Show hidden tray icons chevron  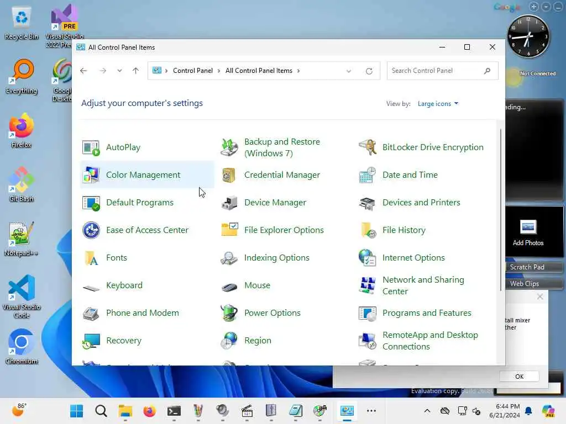coord(427,411)
